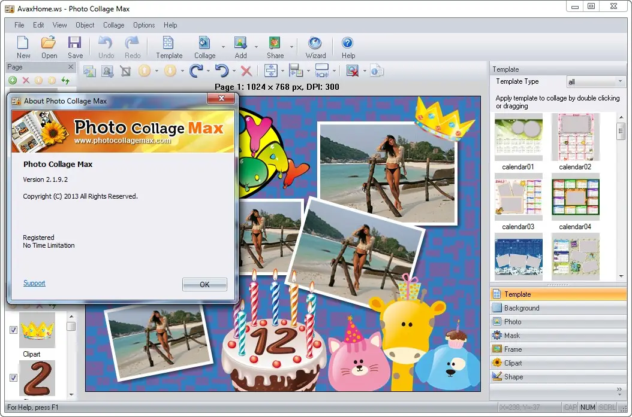The width and height of the screenshot is (632, 417).
Task: Follow the Support link in About dialog
Action: [34, 283]
